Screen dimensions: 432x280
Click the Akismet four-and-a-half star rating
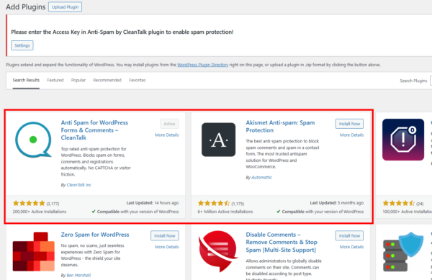click(214, 204)
